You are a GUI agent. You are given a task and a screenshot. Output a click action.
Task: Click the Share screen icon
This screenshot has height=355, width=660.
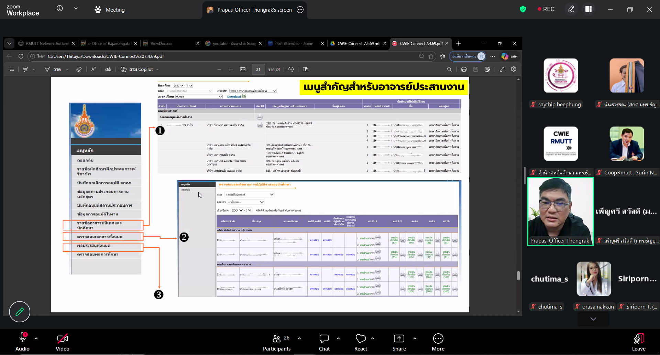tap(399, 343)
